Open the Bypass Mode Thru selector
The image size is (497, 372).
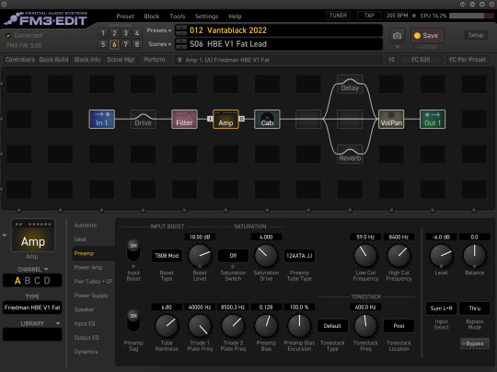[475, 308]
